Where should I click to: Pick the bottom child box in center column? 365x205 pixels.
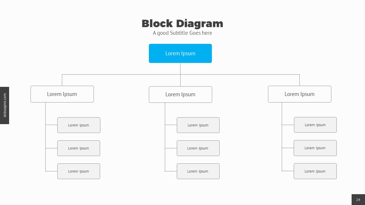click(x=198, y=171)
